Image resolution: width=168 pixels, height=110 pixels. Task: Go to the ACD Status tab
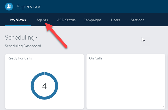click(x=66, y=20)
